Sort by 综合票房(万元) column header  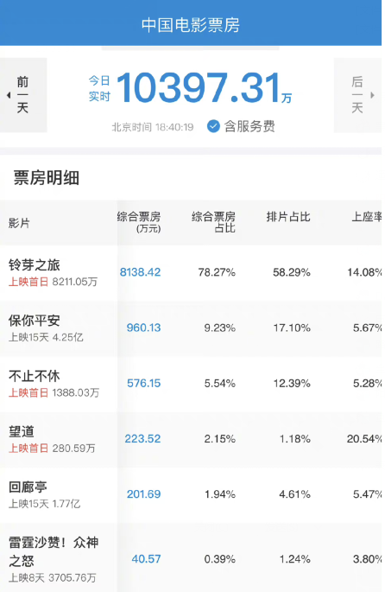pos(139,222)
